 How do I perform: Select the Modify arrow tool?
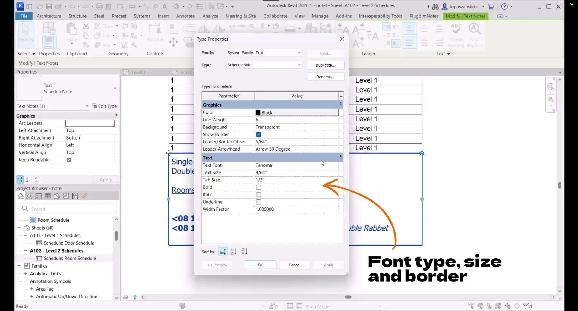click(26, 35)
